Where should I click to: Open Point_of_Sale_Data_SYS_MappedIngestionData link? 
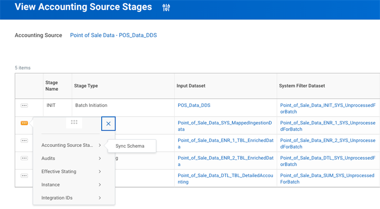[x=225, y=126]
